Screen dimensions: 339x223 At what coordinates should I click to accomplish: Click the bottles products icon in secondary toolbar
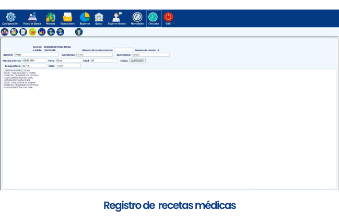pyautogui.click(x=14, y=32)
